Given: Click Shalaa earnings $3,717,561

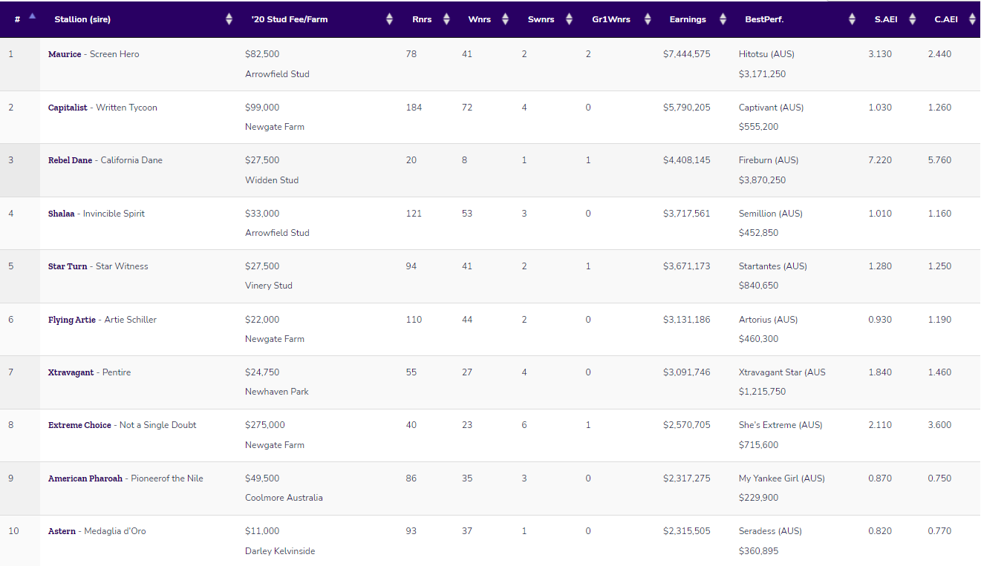Looking at the screenshot, I should click(x=687, y=214).
